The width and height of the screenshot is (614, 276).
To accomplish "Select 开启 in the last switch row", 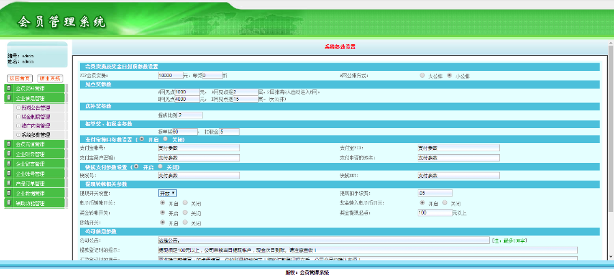I will coord(163,222).
